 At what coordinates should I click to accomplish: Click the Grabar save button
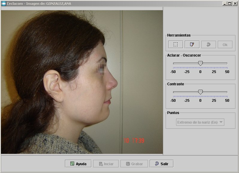(134, 164)
